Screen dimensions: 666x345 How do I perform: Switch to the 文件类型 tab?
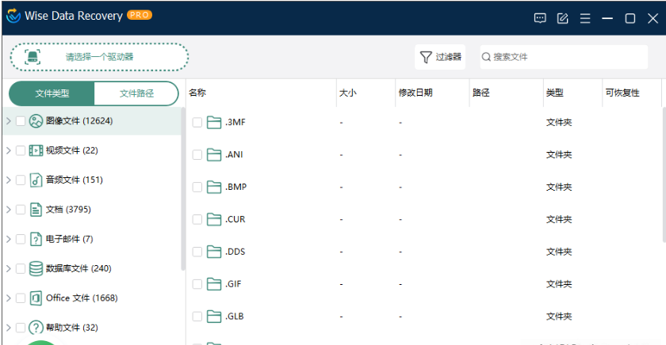[x=52, y=93]
